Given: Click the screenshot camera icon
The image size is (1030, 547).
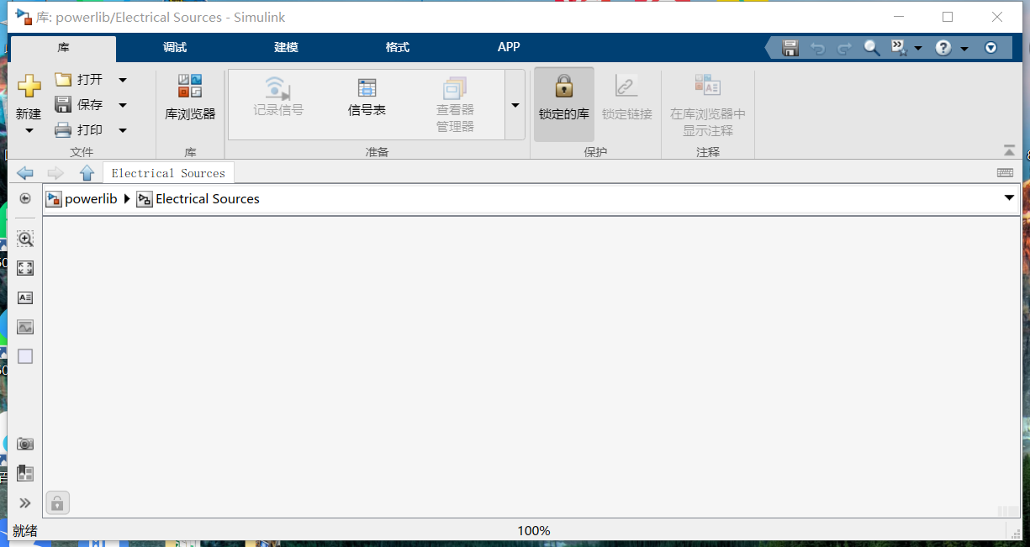Looking at the screenshot, I should tap(25, 444).
